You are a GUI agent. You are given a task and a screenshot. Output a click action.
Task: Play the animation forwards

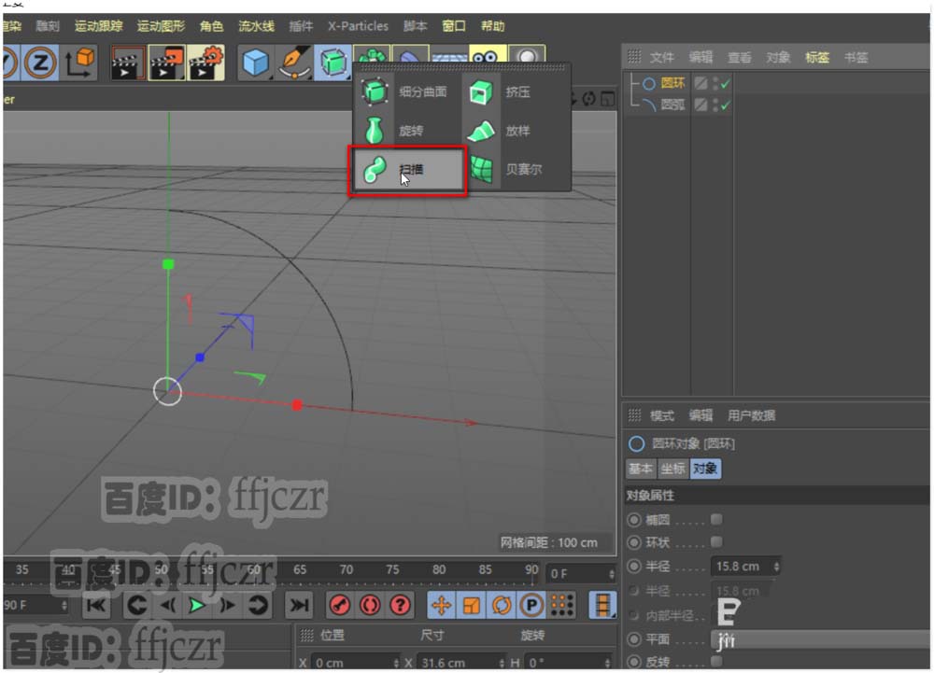click(197, 606)
